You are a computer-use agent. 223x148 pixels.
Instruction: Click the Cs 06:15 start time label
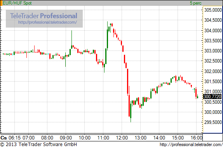point(10,138)
